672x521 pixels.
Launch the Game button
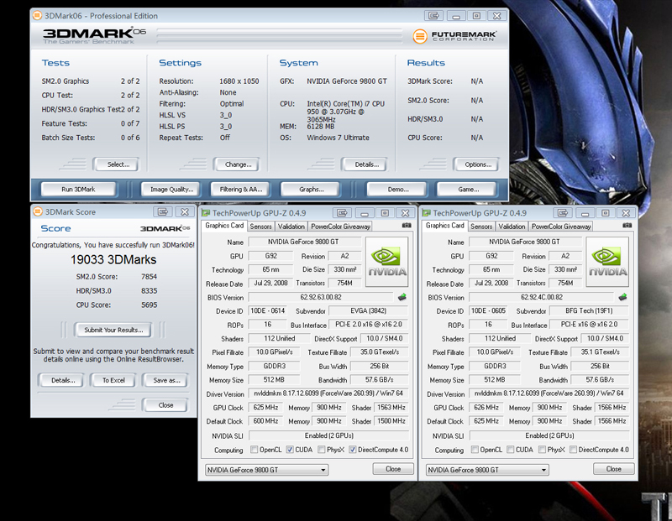click(x=468, y=190)
